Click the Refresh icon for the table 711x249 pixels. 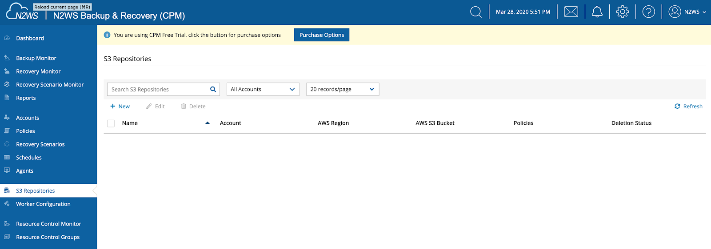677,107
